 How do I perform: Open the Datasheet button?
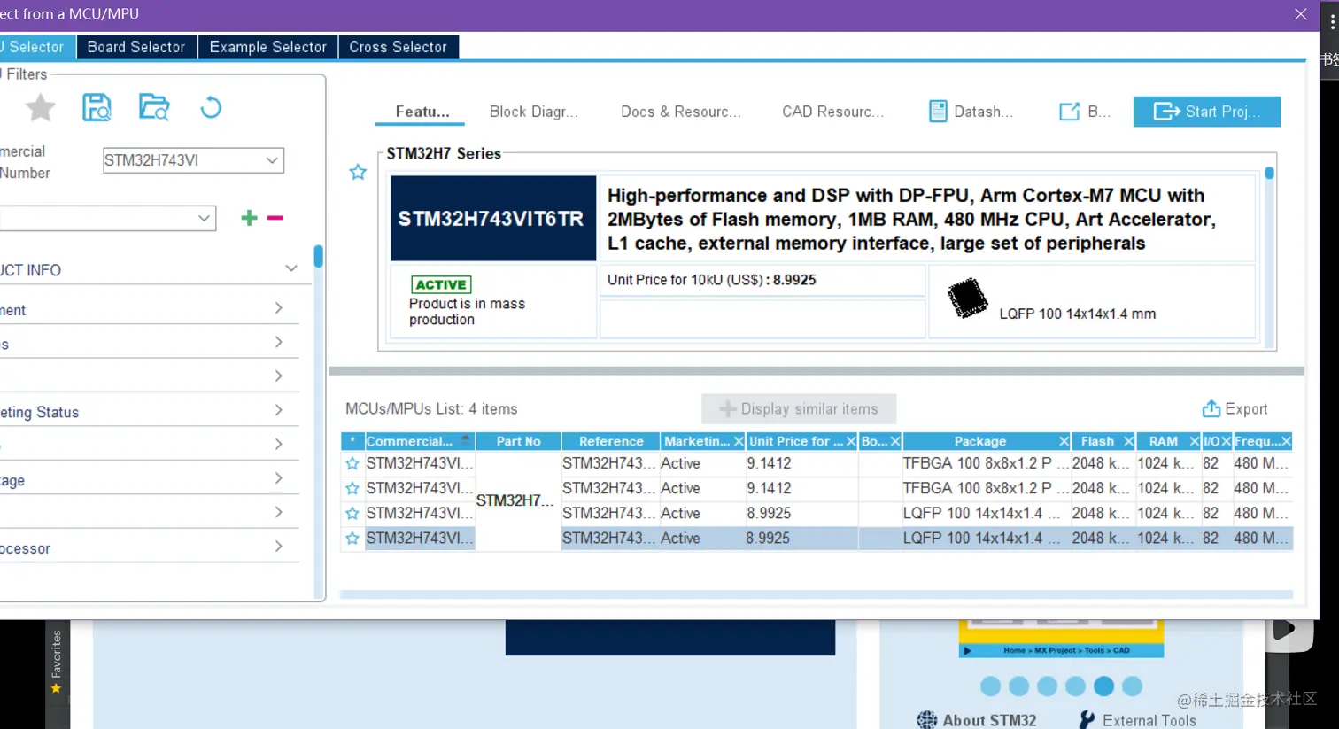click(971, 112)
